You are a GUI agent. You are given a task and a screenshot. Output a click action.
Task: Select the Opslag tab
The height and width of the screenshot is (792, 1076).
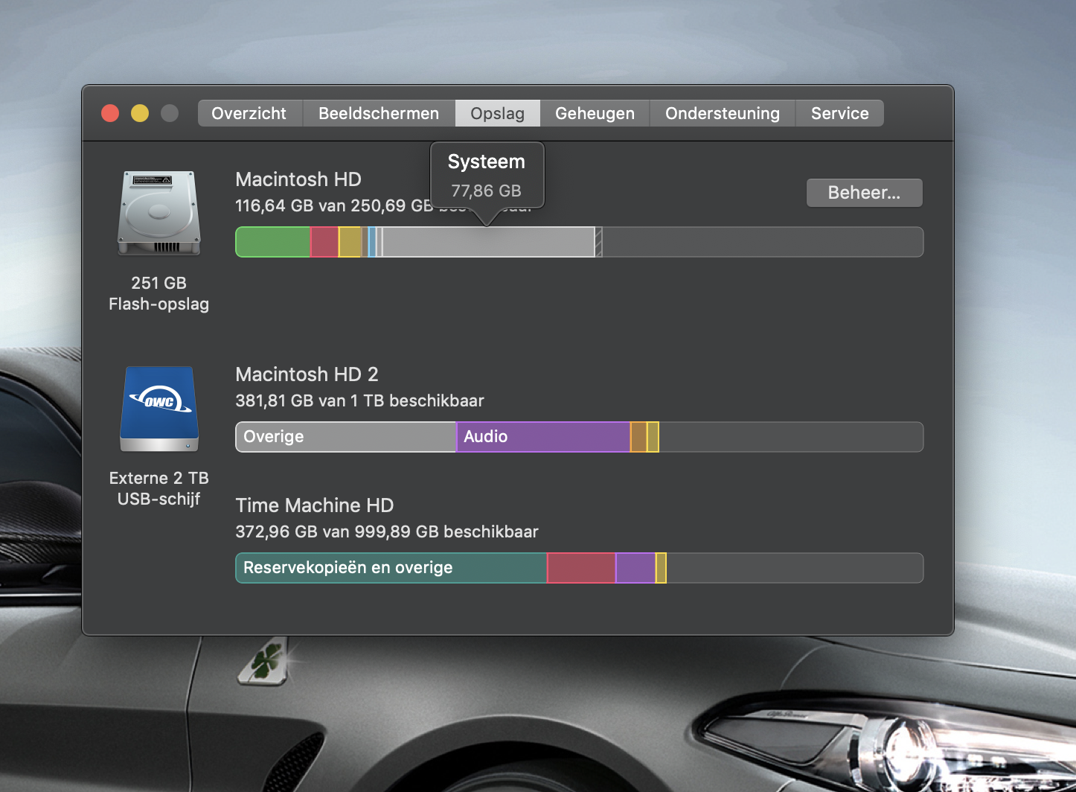[498, 113]
